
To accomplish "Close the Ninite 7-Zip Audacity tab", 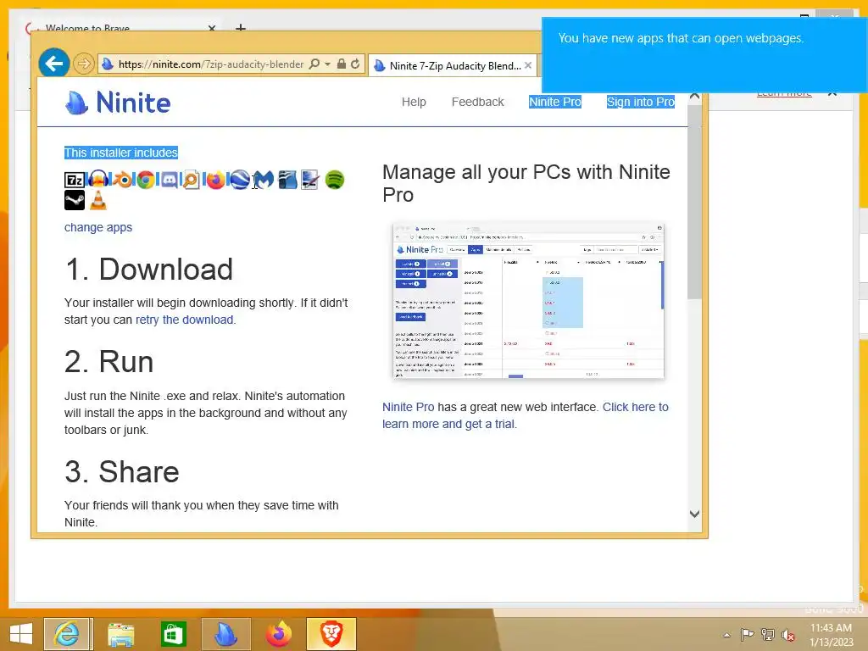I will [x=528, y=65].
